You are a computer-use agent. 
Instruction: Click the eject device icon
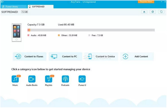144,12
